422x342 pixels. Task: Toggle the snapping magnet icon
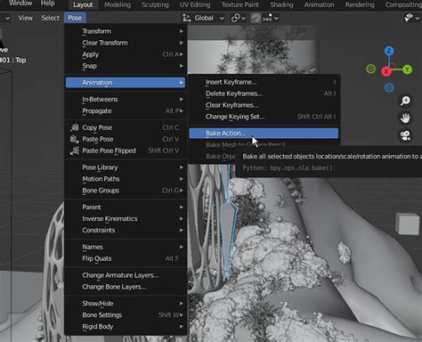(x=256, y=18)
